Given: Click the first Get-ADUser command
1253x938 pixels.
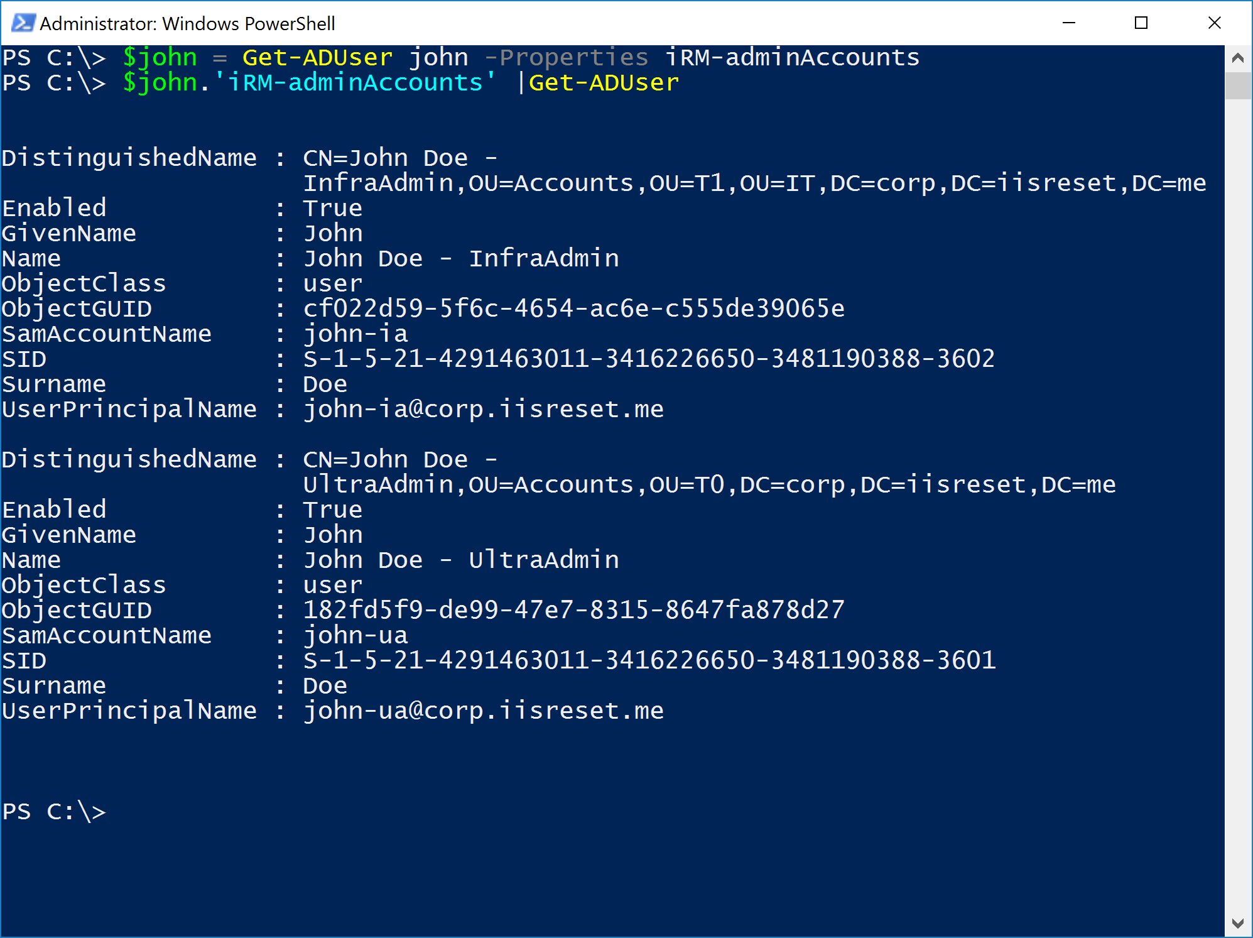Looking at the screenshot, I should click(318, 58).
